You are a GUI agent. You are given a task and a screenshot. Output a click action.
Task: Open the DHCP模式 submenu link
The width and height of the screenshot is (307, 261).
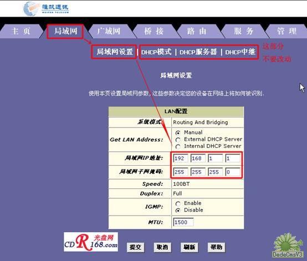coord(156,52)
